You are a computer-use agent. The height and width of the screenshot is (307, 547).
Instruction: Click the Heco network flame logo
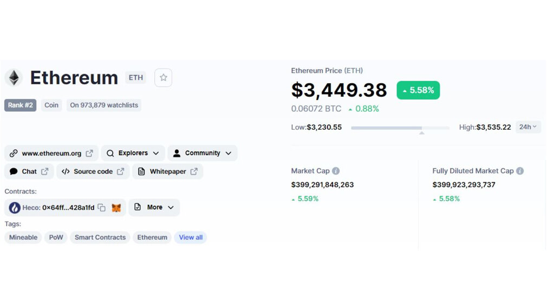(x=15, y=208)
